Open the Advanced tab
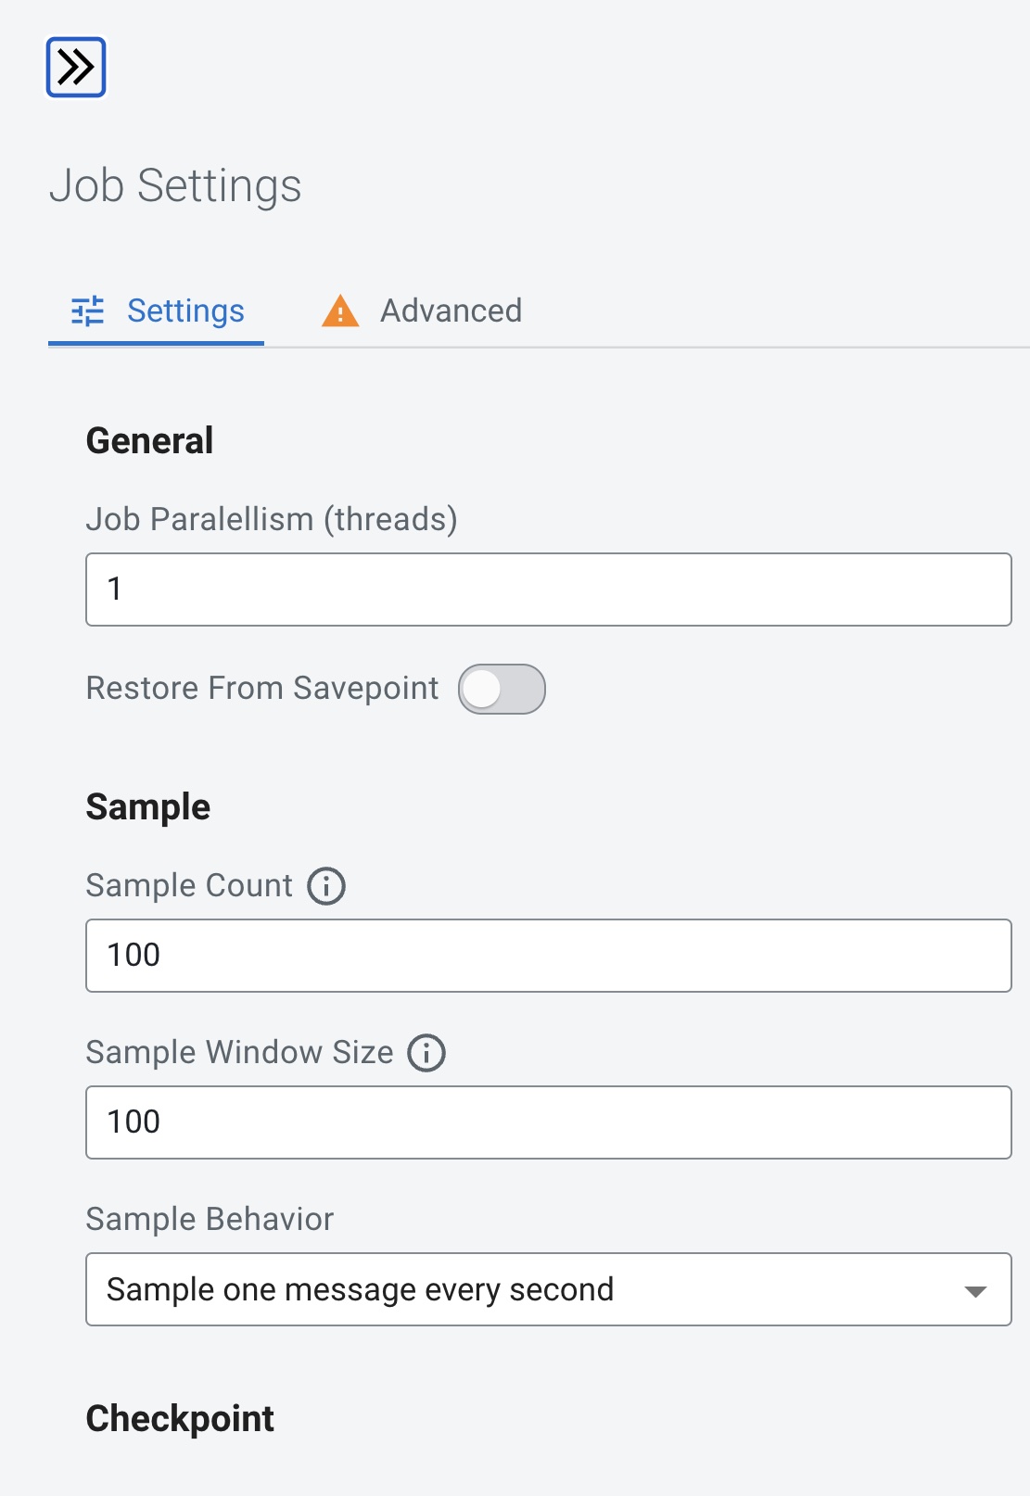This screenshot has width=1030, height=1496. tap(451, 311)
